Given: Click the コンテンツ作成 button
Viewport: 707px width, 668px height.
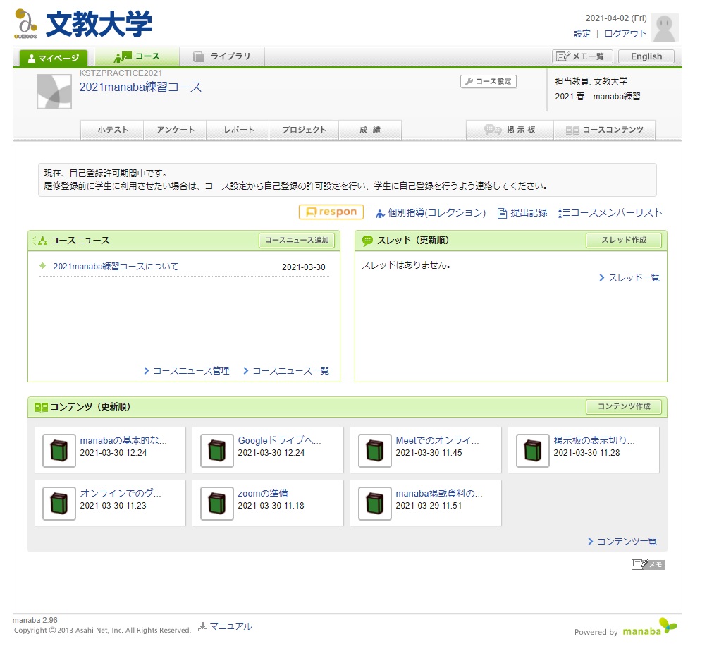Looking at the screenshot, I should [x=624, y=407].
